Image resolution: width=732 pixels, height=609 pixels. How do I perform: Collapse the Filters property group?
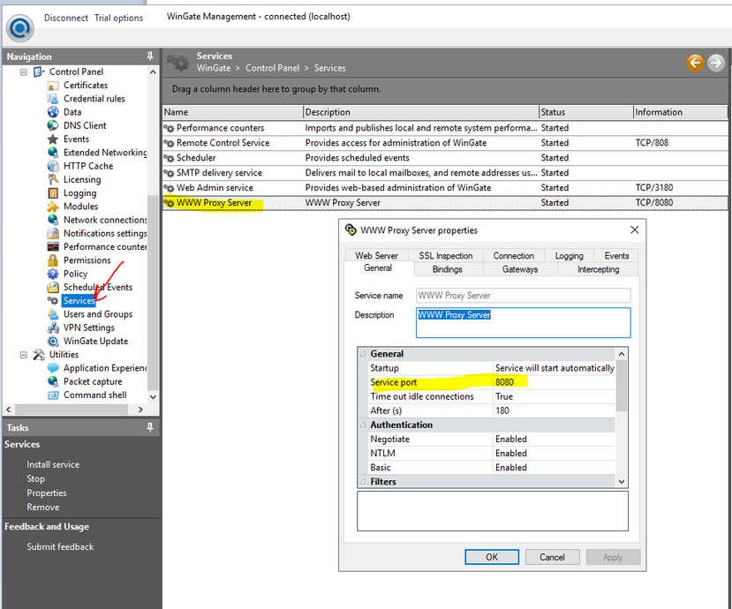click(x=363, y=482)
